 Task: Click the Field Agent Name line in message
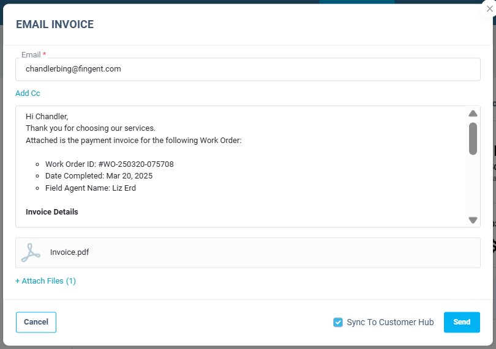click(x=91, y=188)
